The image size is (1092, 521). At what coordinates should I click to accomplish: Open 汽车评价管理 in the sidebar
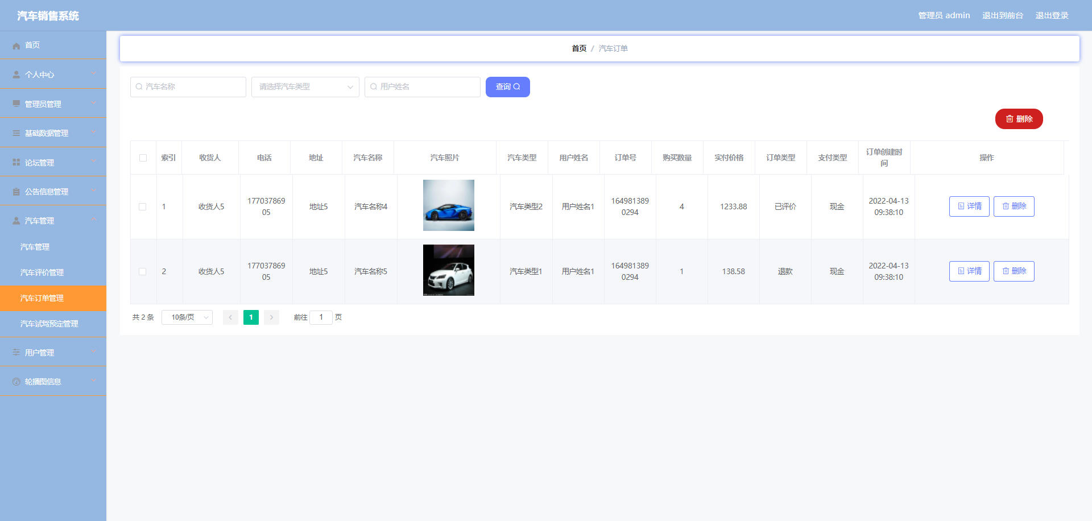coord(42,272)
